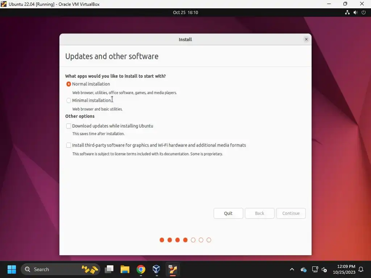This screenshot has height=278, width=371.
Task: Open the Windows clock 12:09 PM
Action: (344, 269)
